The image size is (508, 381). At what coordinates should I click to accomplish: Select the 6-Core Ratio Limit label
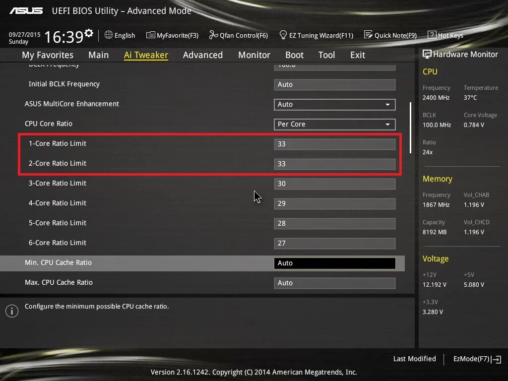[58, 243]
